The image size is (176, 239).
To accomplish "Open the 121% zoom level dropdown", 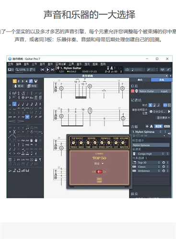I will click(22, 70).
